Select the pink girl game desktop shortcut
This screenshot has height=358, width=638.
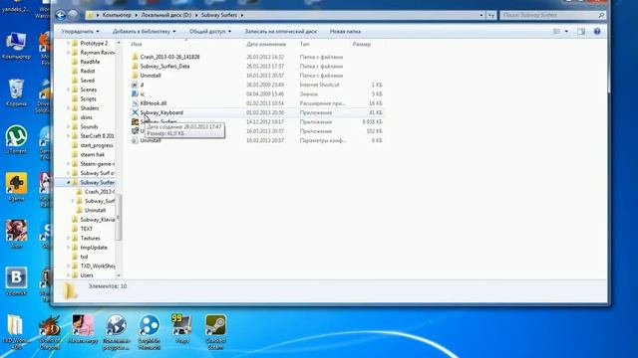pyautogui.click(x=83, y=329)
